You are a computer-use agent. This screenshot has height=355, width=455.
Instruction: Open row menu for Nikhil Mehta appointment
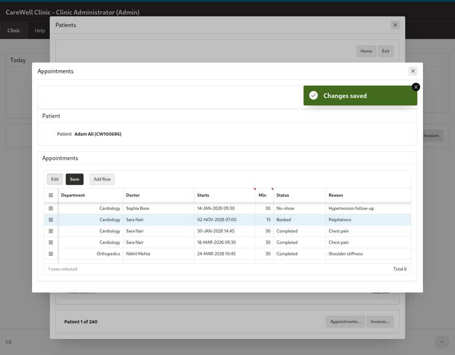click(51, 254)
